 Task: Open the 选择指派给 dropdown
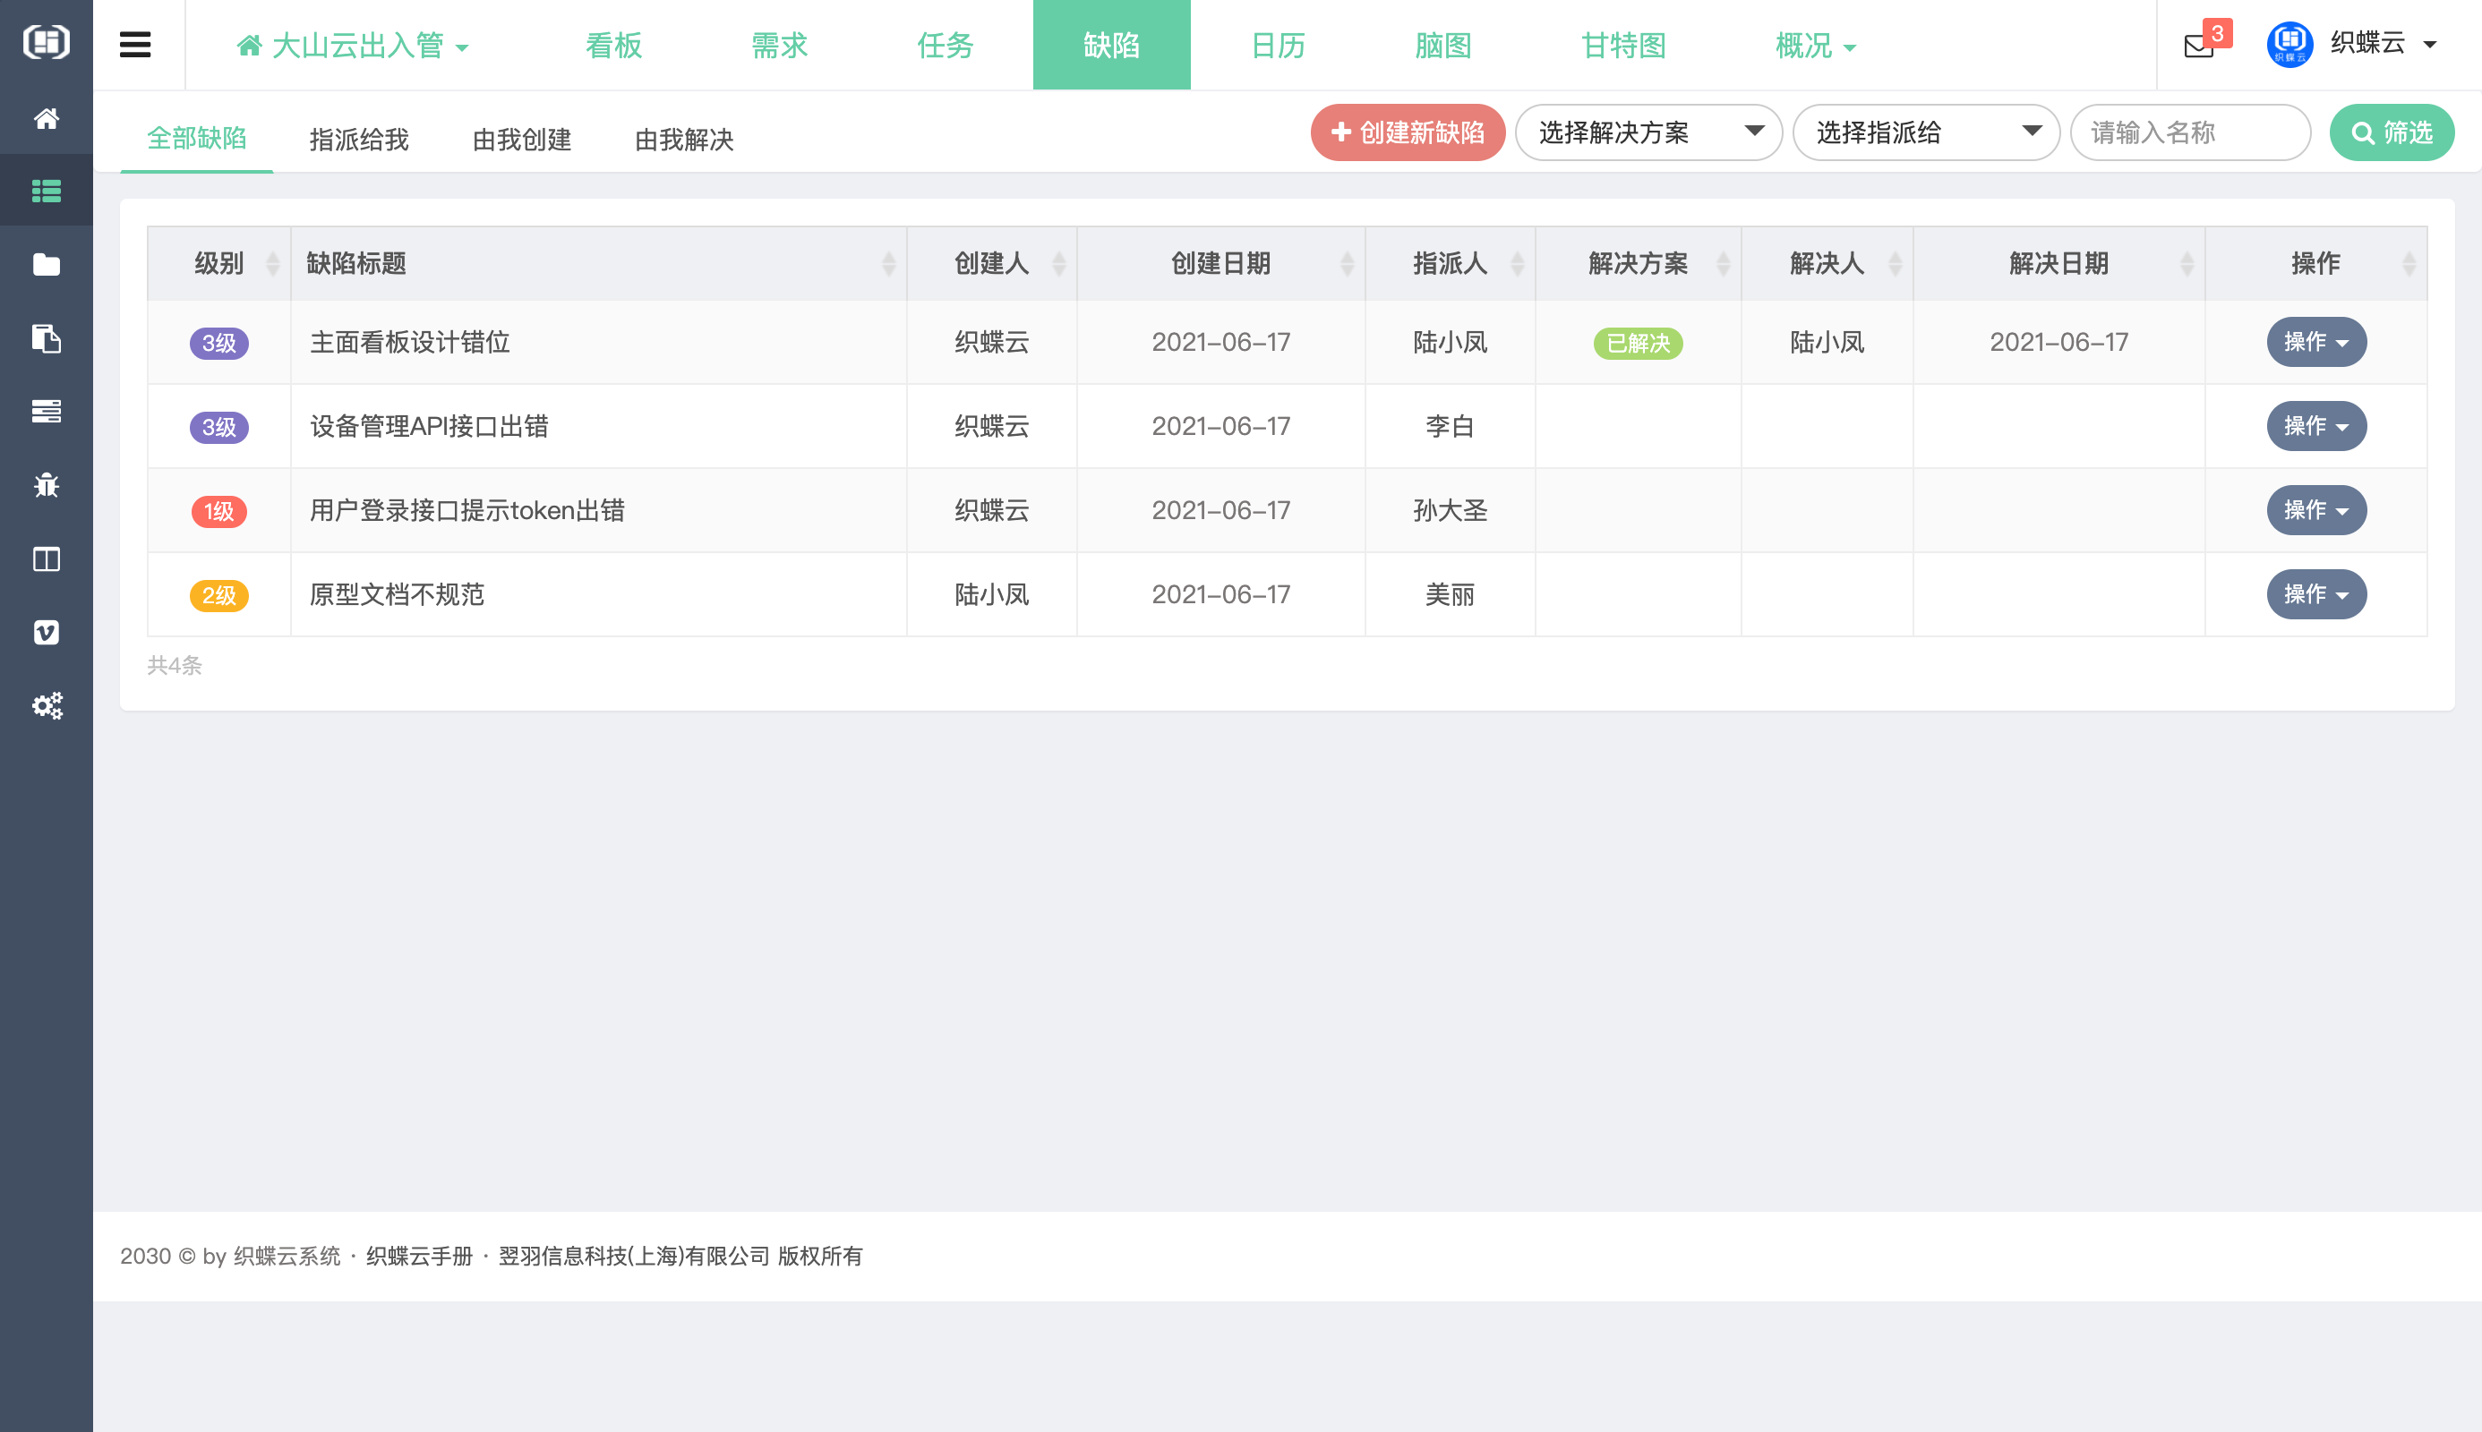(1925, 132)
